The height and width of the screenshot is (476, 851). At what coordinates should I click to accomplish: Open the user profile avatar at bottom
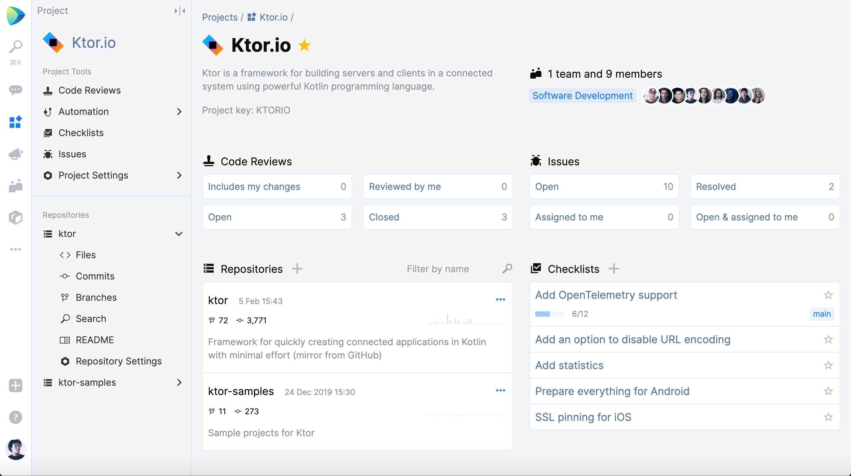[16, 449]
